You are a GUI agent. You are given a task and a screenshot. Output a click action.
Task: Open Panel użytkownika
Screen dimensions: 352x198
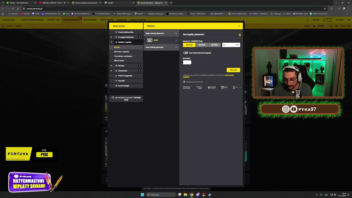tap(126, 32)
